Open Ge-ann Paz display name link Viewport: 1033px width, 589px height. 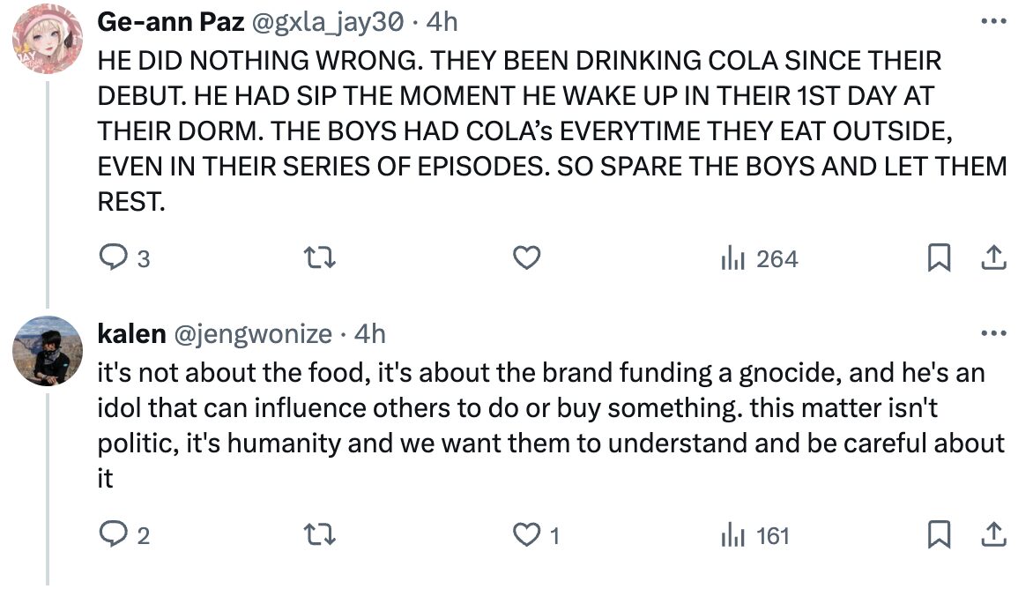pyautogui.click(x=170, y=21)
